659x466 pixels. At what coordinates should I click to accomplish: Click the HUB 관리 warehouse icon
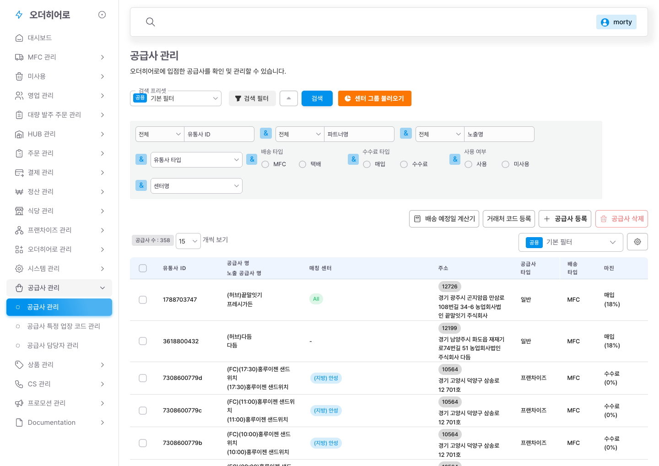pyautogui.click(x=19, y=134)
